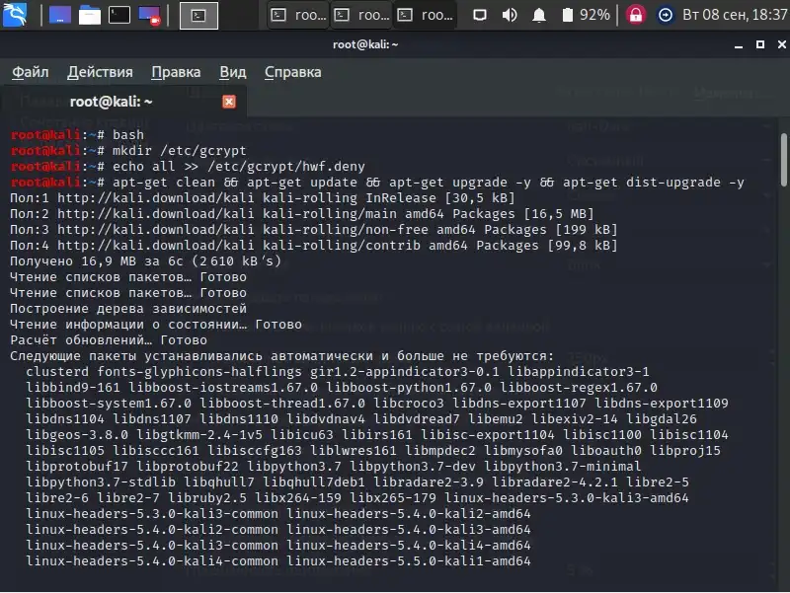Click the show desktop icon in panel
Image resolution: width=790 pixels, height=593 pixels.
[60, 15]
